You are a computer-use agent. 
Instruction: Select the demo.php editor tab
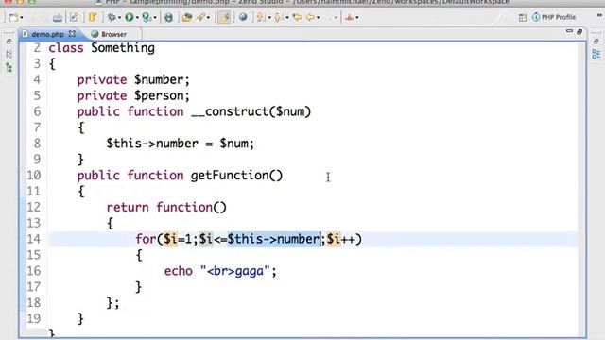pos(47,34)
